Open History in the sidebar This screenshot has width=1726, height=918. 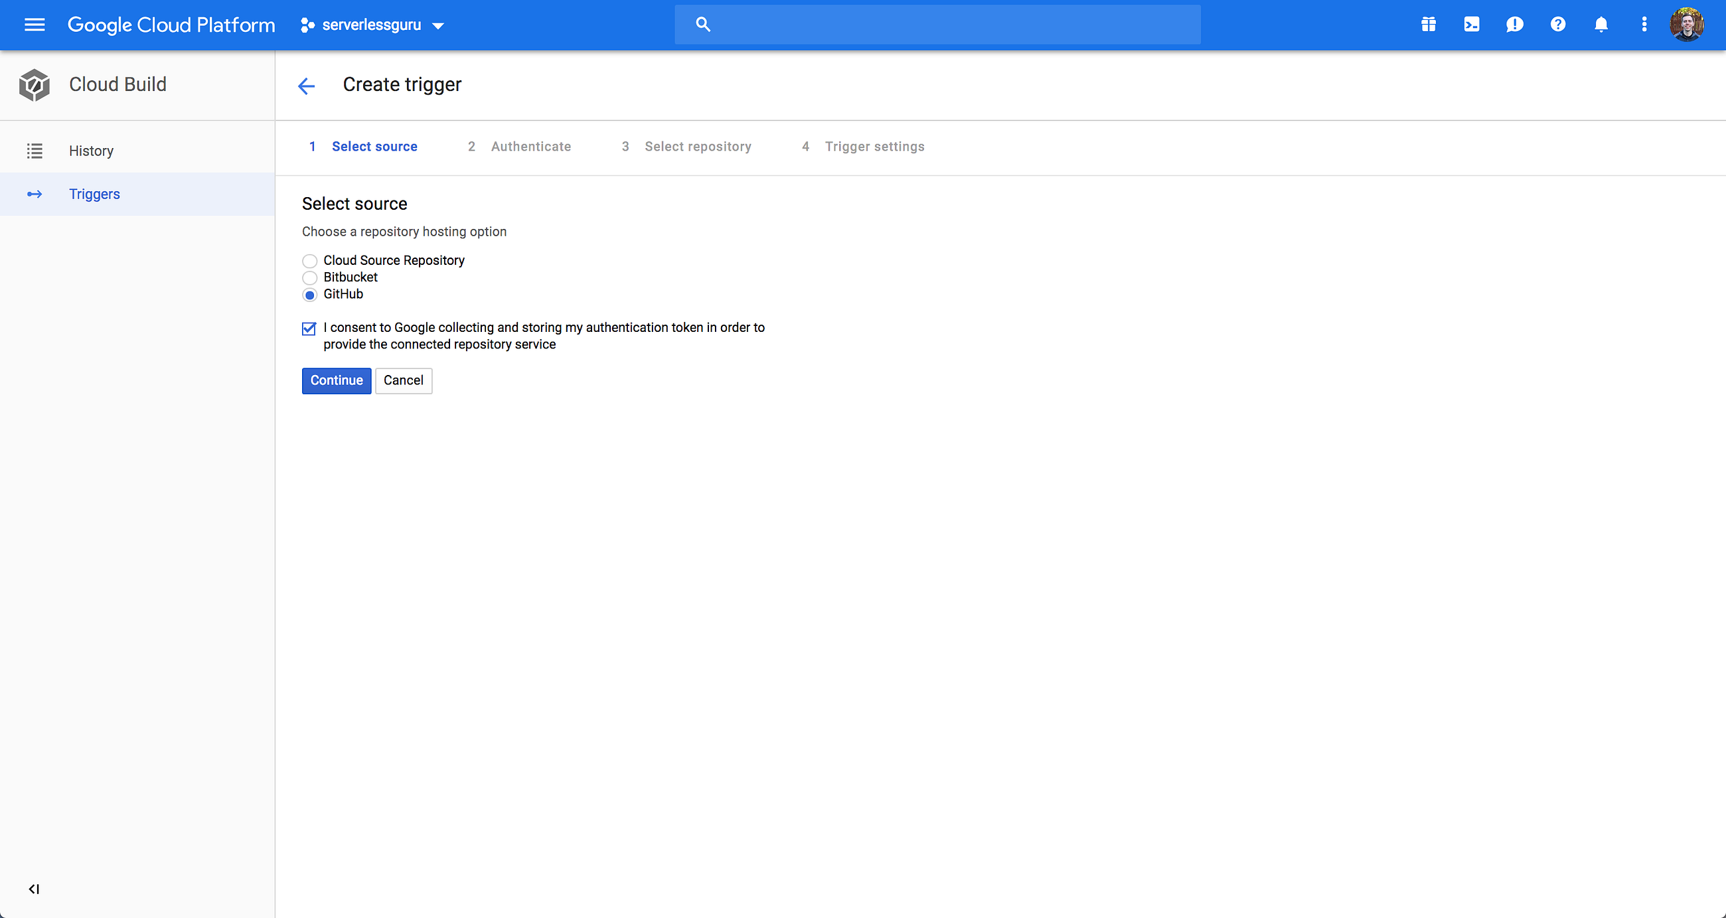[x=91, y=151]
